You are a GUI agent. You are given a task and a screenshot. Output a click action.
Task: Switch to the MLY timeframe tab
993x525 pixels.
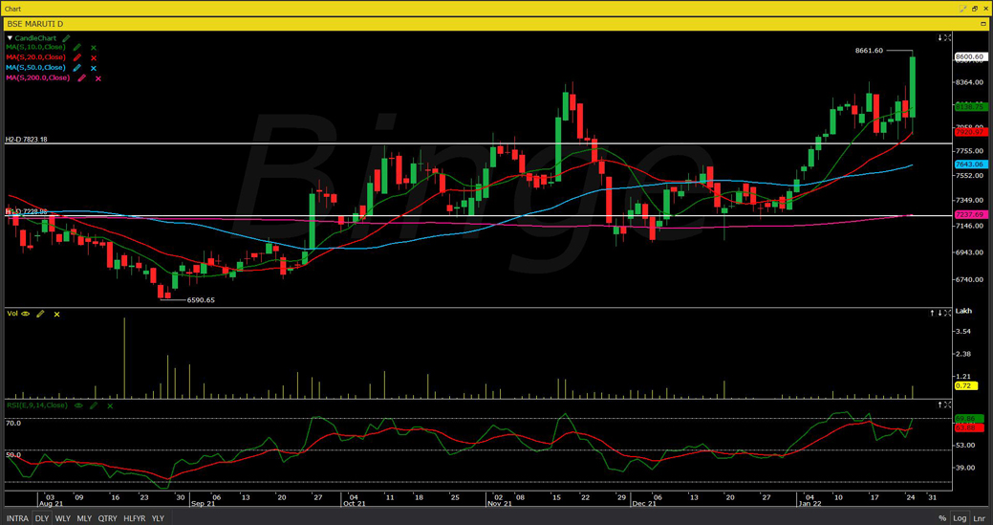(x=84, y=518)
